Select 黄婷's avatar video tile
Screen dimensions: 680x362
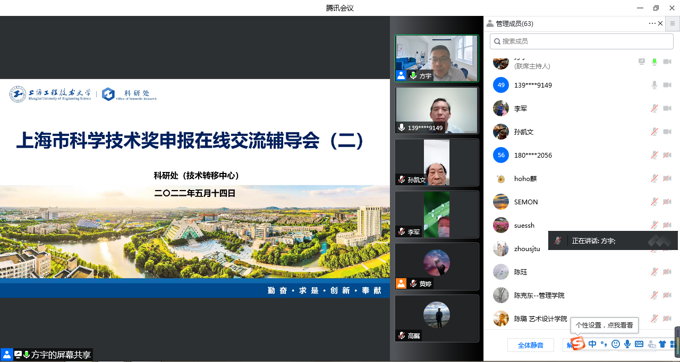437,266
